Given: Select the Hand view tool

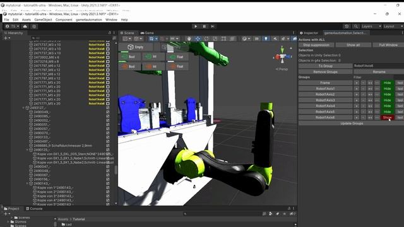Looking at the screenshot, I should [x=189, y=38].
